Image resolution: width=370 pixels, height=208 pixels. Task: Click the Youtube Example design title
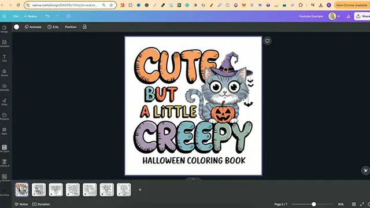tap(311, 16)
